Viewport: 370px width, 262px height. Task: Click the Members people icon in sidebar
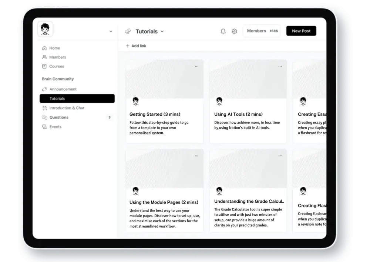[44, 57]
